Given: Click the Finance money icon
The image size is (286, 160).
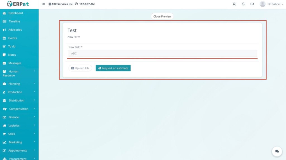Looking at the screenshot, I should tap(4, 117).
